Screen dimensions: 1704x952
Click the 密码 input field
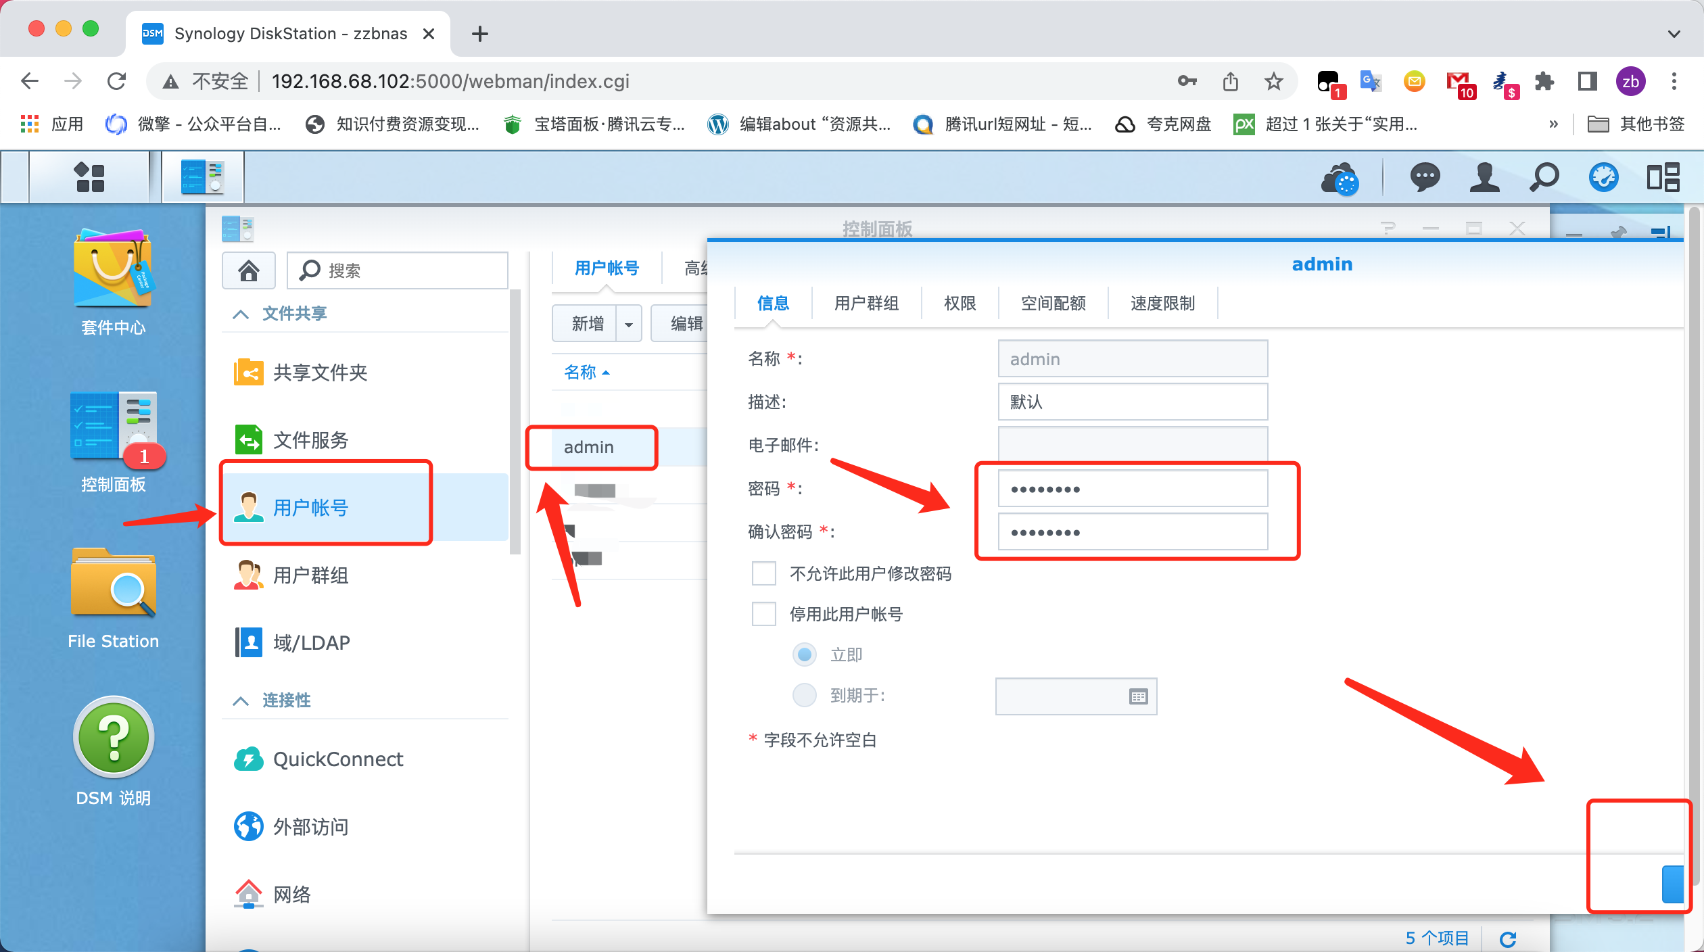(1129, 489)
